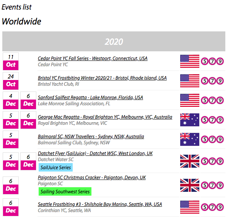Open Sanford Sailfest Regatta event link

[x=90, y=97]
